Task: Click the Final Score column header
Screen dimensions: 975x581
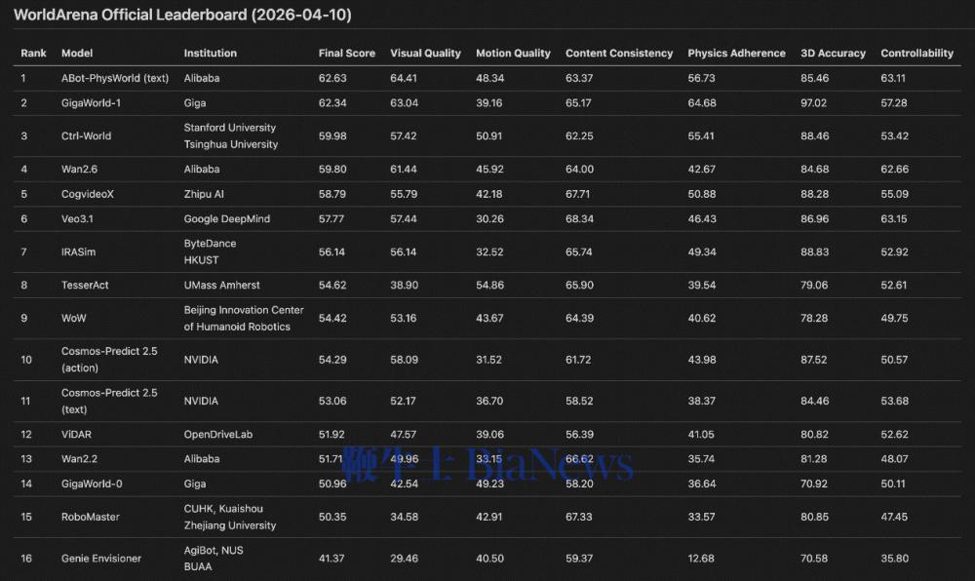Action: click(346, 53)
